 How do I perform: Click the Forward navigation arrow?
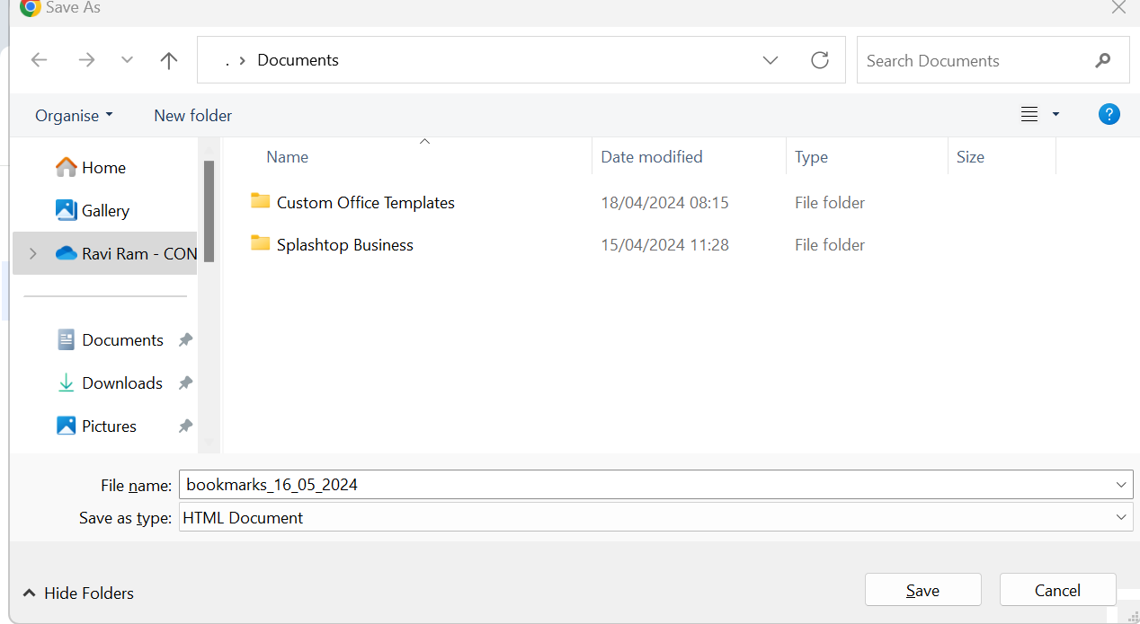(x=86, y=60)
